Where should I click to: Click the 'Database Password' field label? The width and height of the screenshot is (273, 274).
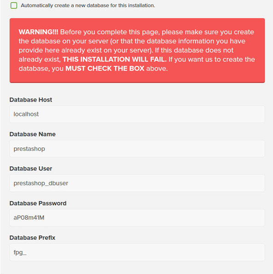click(38, 203)
